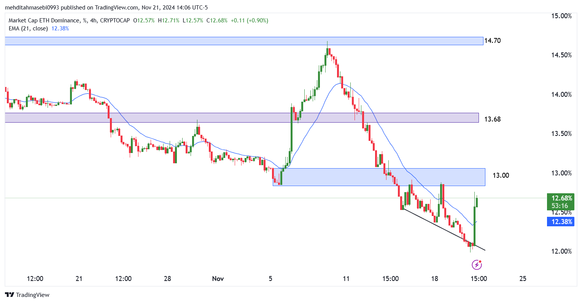582x303 pixels.
Task: Click the 13.50% price axis label
Action: (x=561, y=134)
